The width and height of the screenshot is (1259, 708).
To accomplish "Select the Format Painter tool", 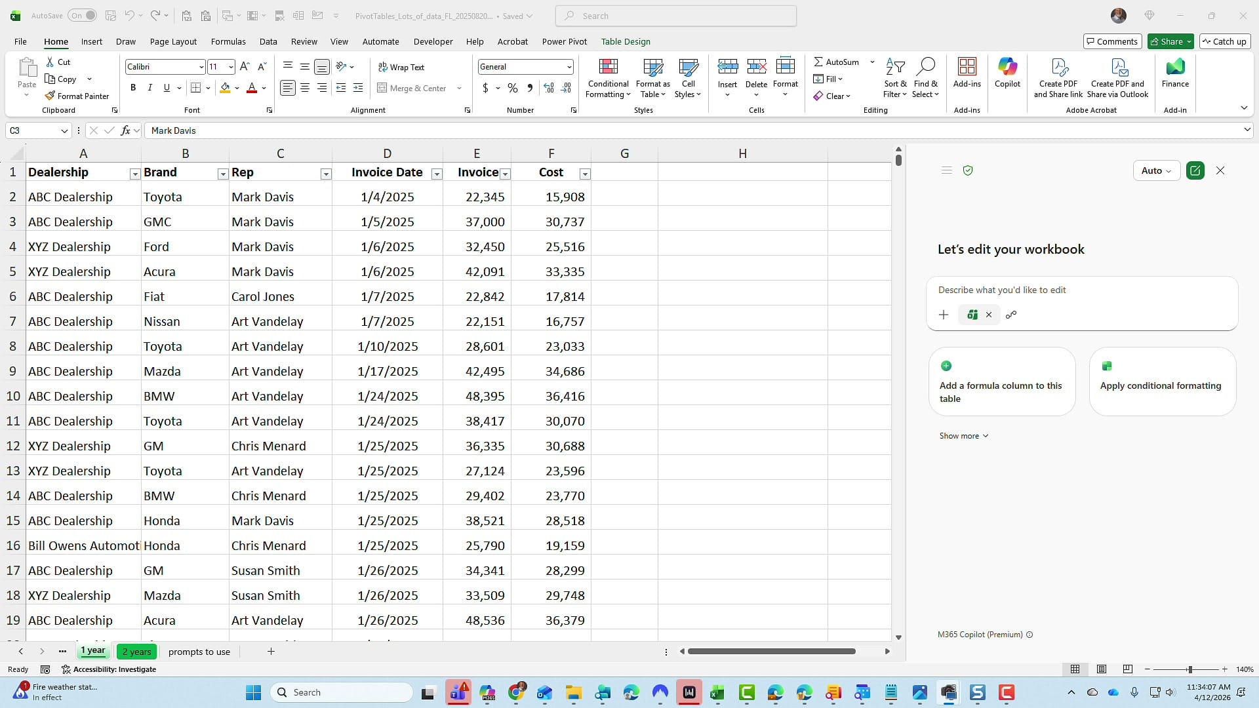I will [x=77, y=96].
